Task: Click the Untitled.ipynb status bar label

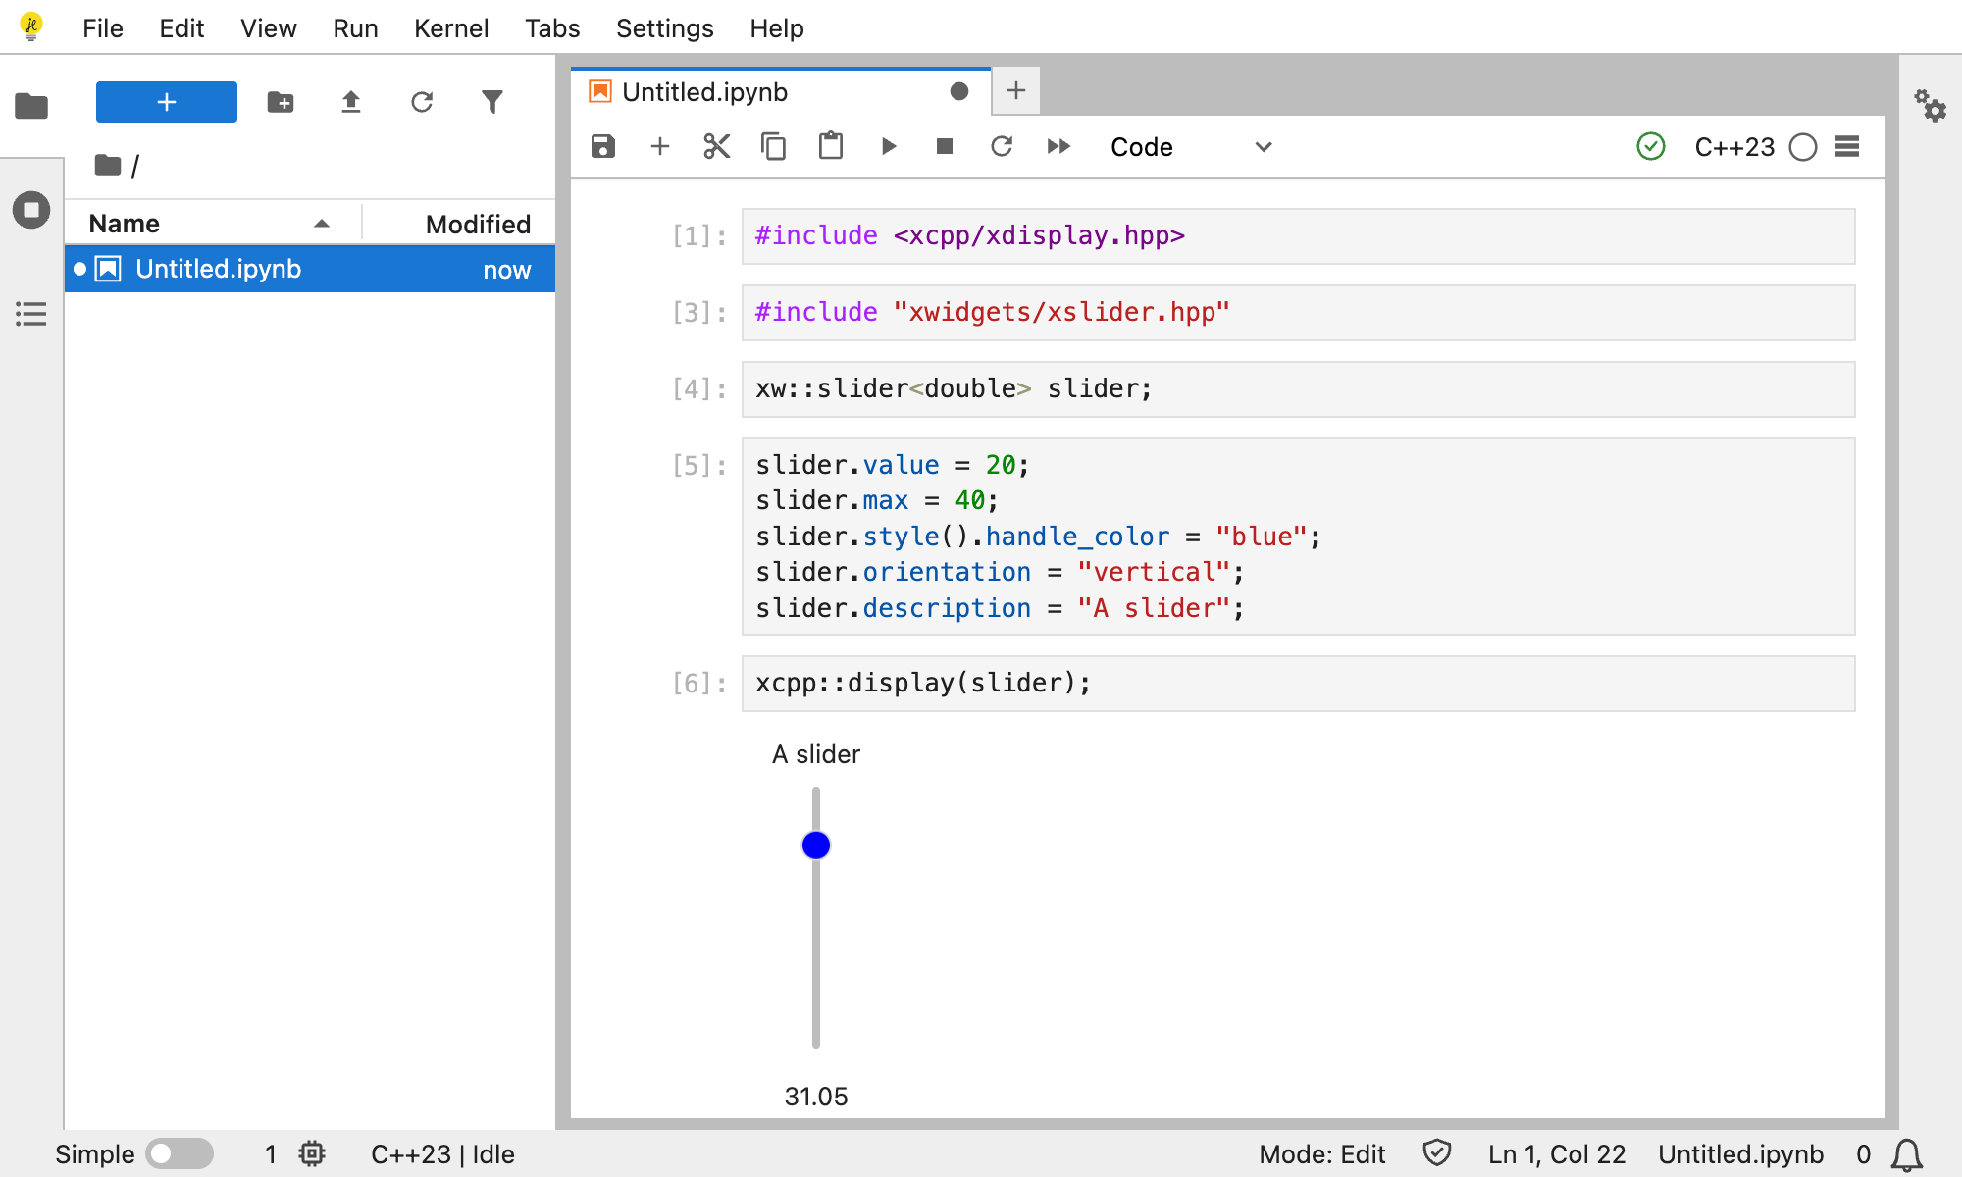Action: pos(1740,1154)
